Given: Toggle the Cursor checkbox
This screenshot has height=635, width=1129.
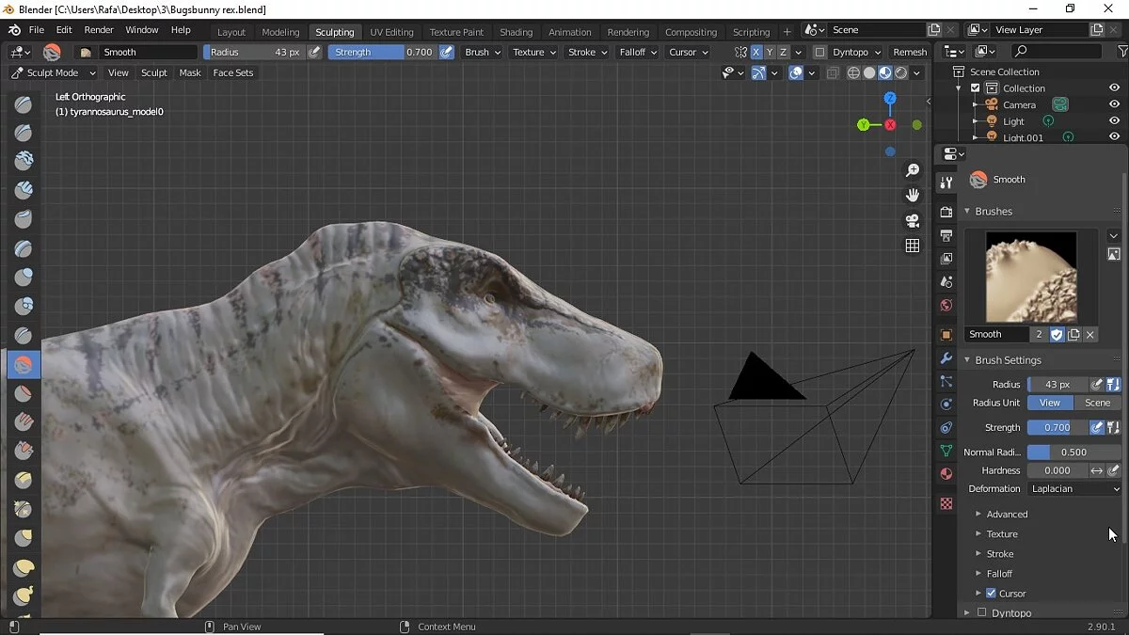Looking at the screenshot, I should point(991,594).
